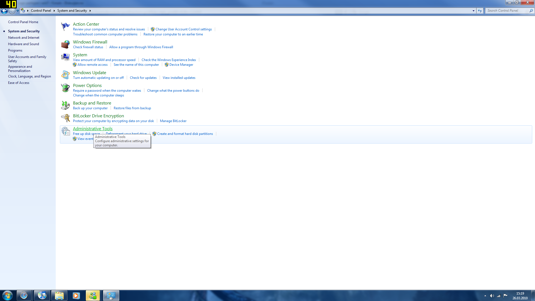The height and width of the screenshot is (301, 535).
Task: Click the Windows Update icon
Action: pyautogui.click(x=65, y=75)
